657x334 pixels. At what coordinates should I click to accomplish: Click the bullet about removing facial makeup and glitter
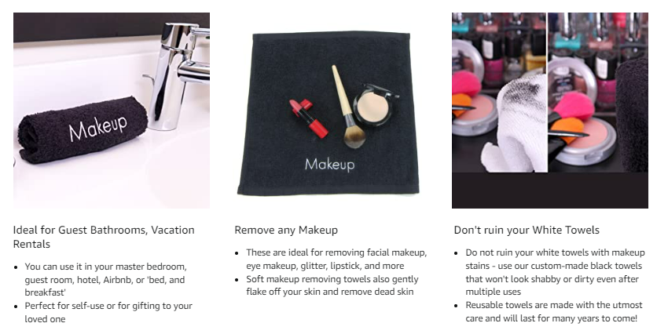(336, 260)
